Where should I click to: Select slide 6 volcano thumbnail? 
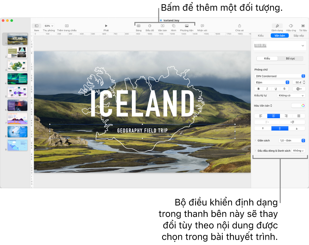18,105
